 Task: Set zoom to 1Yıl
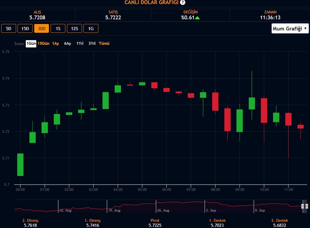80,43
